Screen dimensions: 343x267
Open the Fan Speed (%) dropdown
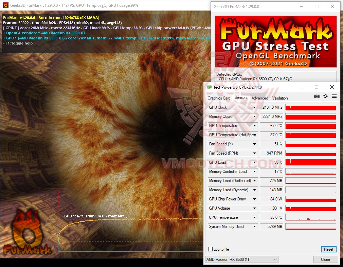tap(254, 144)
